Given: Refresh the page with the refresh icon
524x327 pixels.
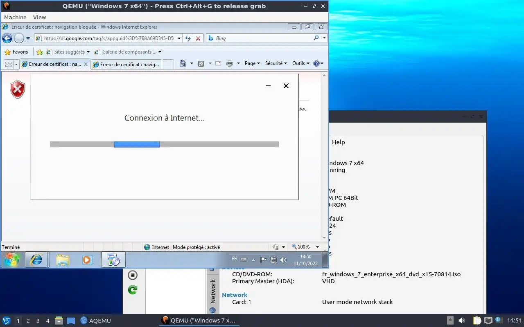Looking at the screenshot, I should click(x=188, y=38).
